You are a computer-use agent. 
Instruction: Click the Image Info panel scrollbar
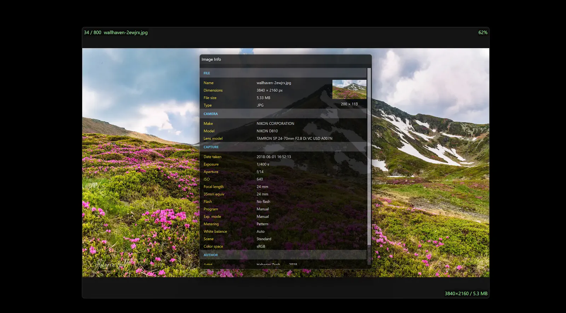click(369, 156)
